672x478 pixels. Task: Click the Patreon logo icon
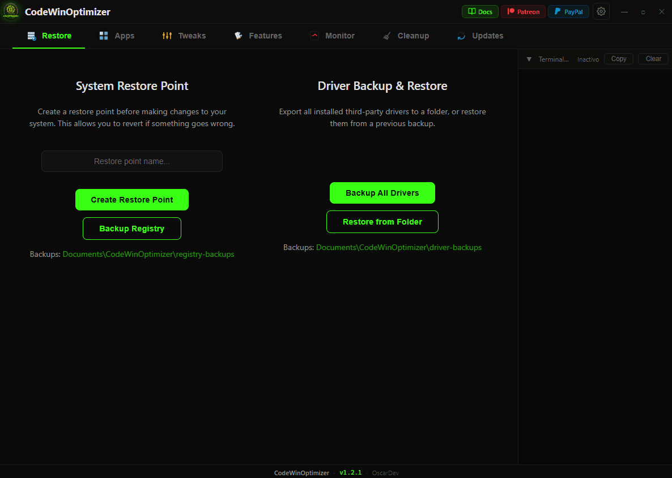[511, 11]
